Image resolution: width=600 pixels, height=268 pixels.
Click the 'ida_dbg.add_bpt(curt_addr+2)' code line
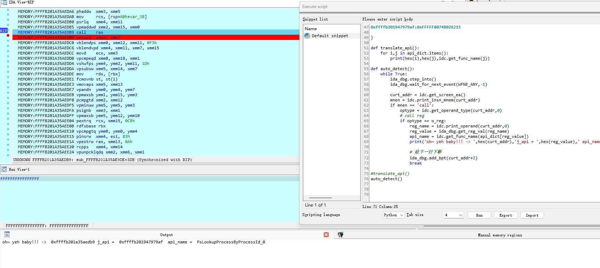coord(443,158)
